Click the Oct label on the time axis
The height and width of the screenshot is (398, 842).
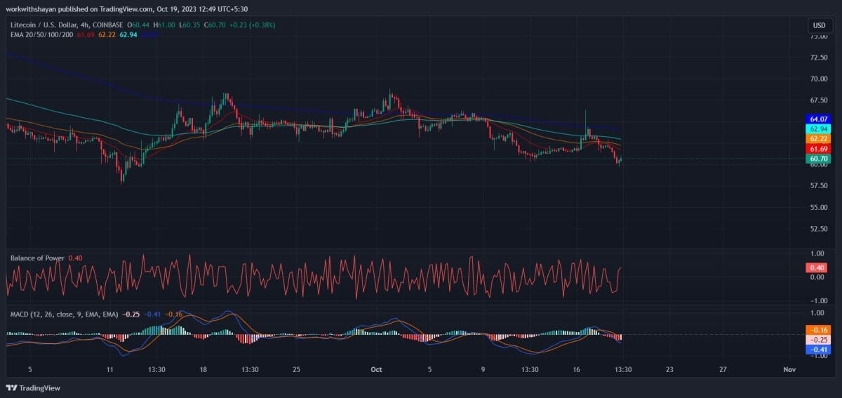[x=377, y=369]
